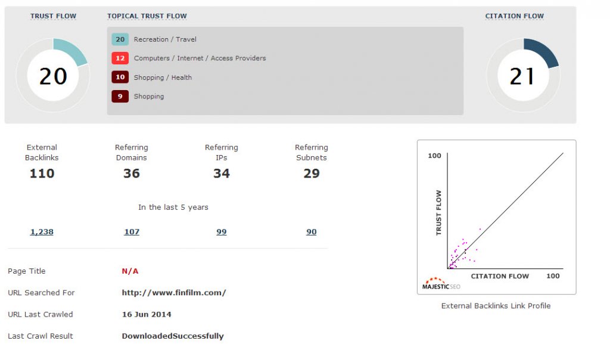
Task: Click the Referring Domains count 36
Action: point(132,174)
